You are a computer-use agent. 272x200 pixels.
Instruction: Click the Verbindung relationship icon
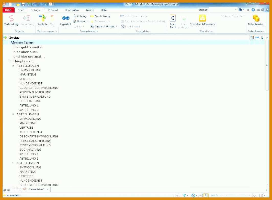pyautogui.click(x=11, y=18)
